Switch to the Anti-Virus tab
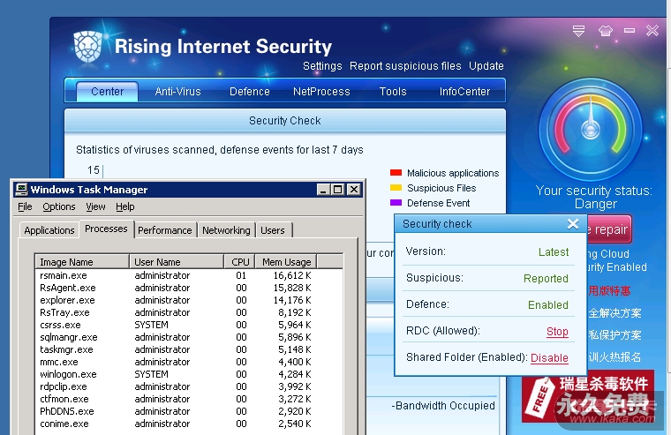 click(178, 91)
